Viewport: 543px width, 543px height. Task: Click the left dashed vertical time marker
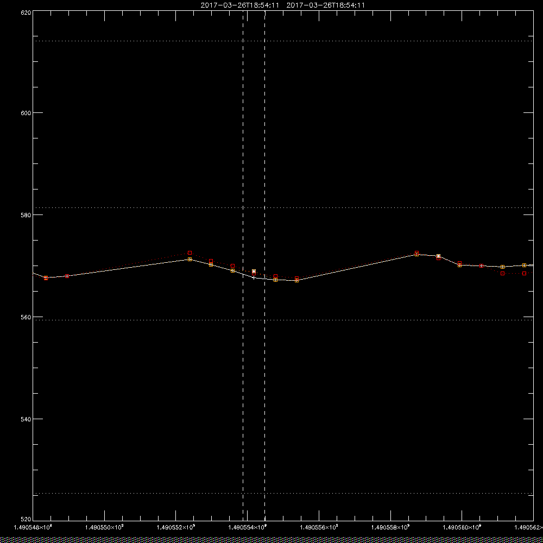[243, 266]
